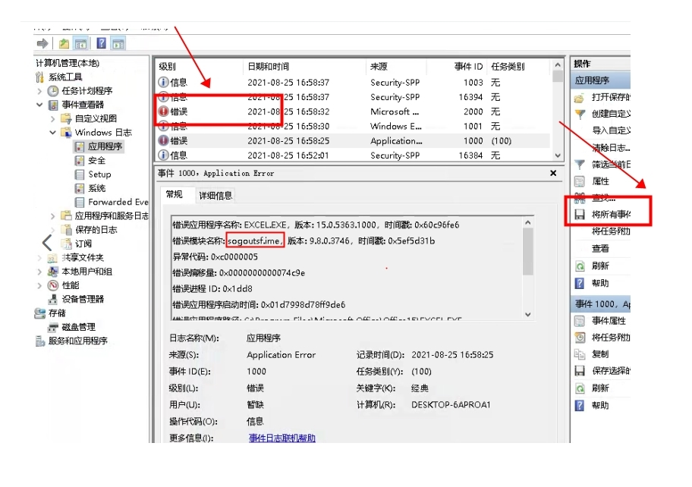The width and height of the screenshot is (692, 487).
Task: Switch to the 详细信息 tab
Action: coord(215,196)
